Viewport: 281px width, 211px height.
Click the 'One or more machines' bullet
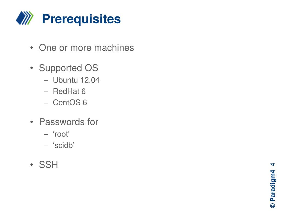pyautogui.click(x=86, y=48)
